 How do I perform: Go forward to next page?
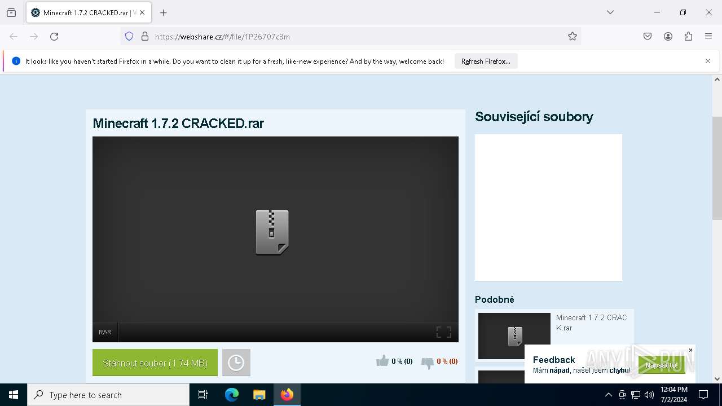pos(34,37)
